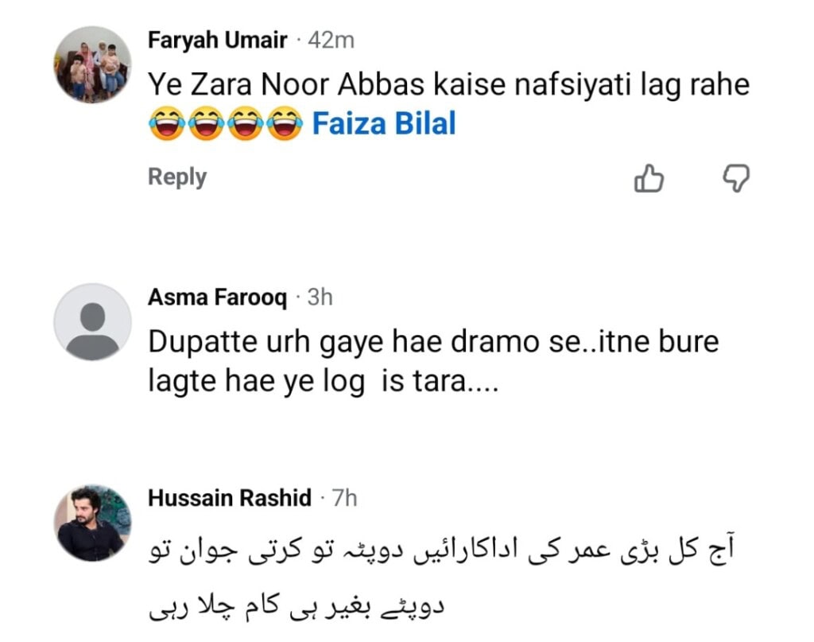
Task: Open the 7h timestamp on Hussain's comment
Action: tap(343, 498)
